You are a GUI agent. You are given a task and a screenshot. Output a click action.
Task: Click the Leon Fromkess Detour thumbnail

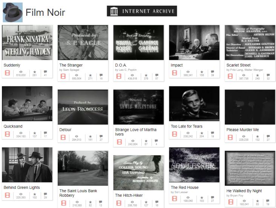click(83, 107)
